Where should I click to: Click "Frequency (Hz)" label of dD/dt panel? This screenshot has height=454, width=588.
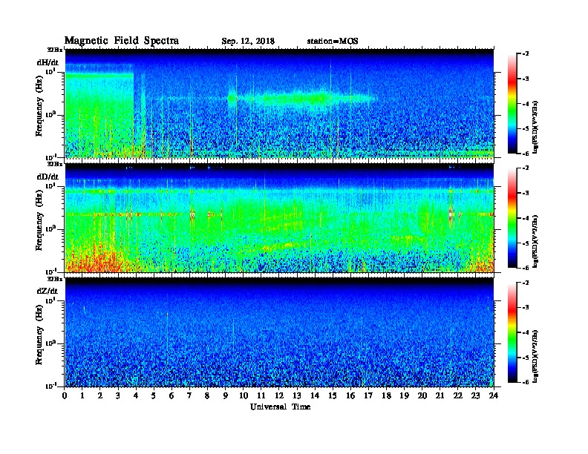(39, 220)
